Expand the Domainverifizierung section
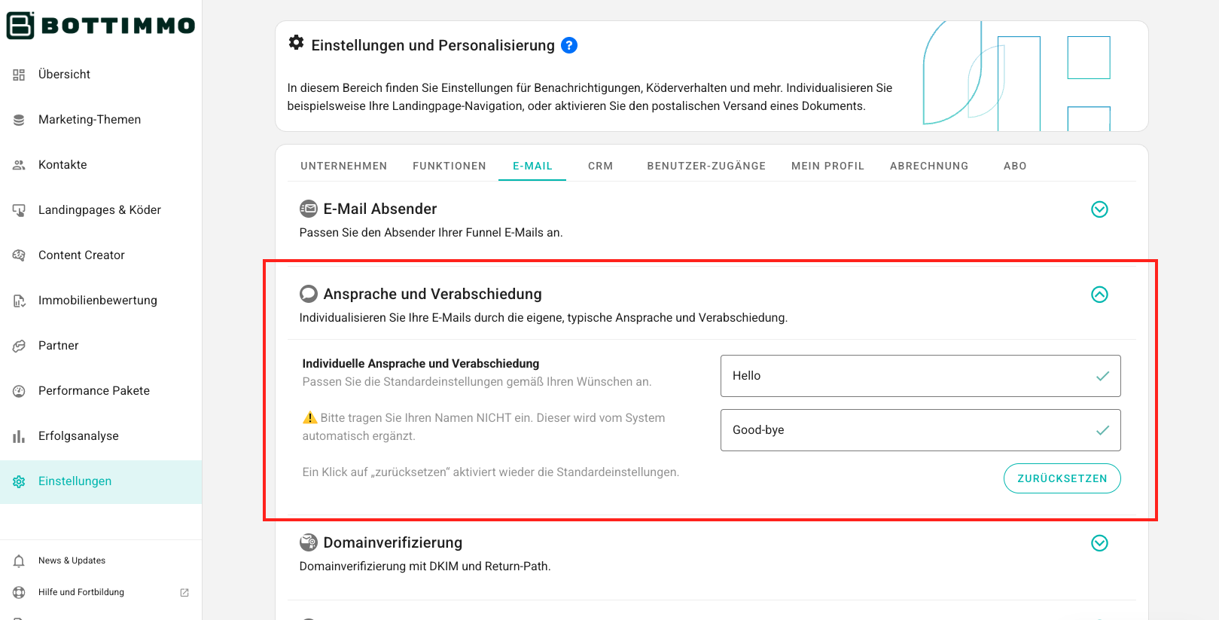The width and height of the screenshot is (1219, 620). coord(1099,543)
